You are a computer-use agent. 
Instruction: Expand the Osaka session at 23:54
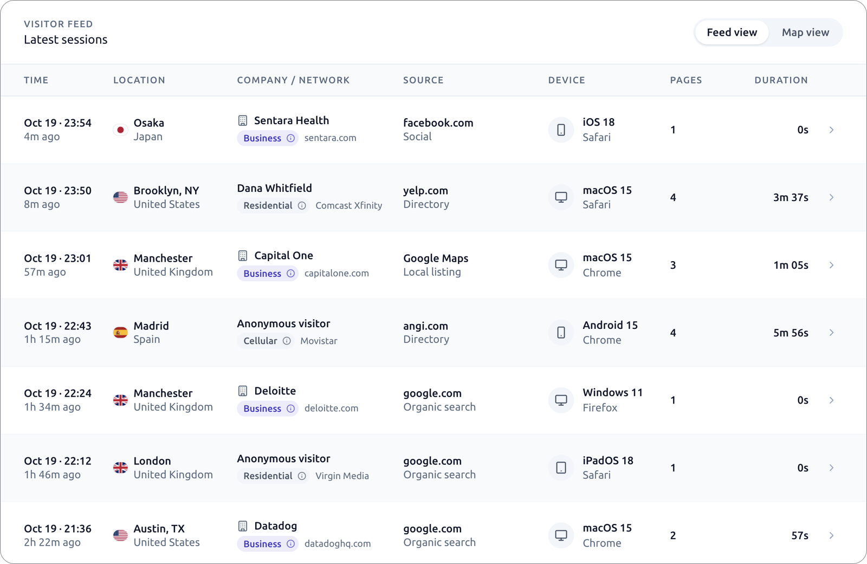[x=831, y=130]
